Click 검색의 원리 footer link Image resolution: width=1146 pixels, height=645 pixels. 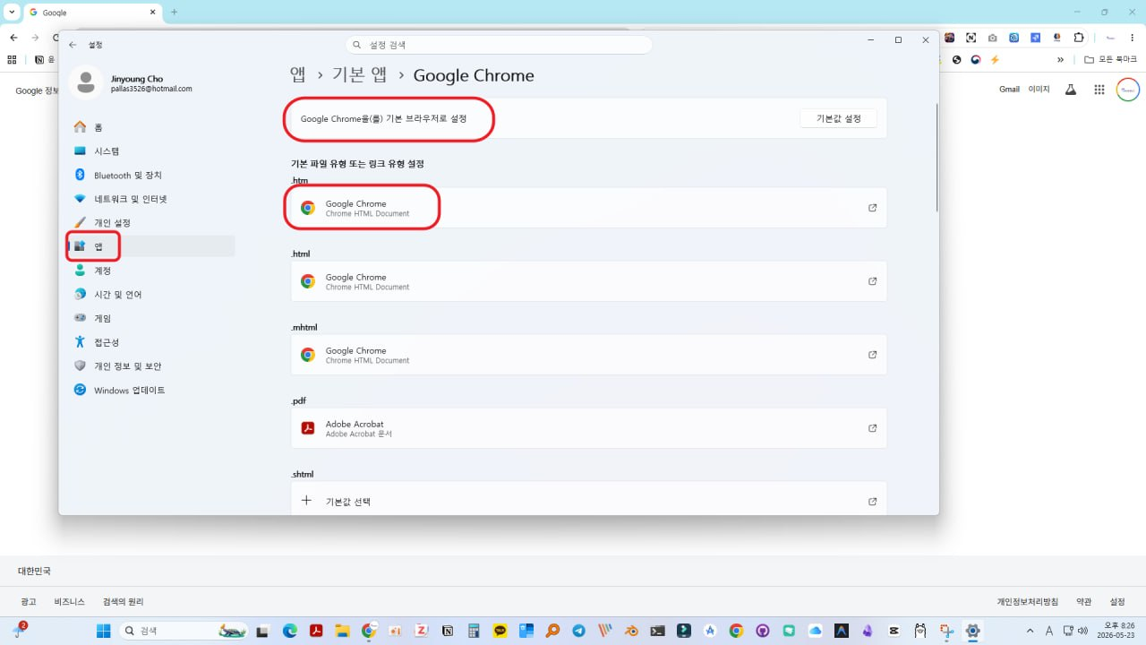click(124, 602)
